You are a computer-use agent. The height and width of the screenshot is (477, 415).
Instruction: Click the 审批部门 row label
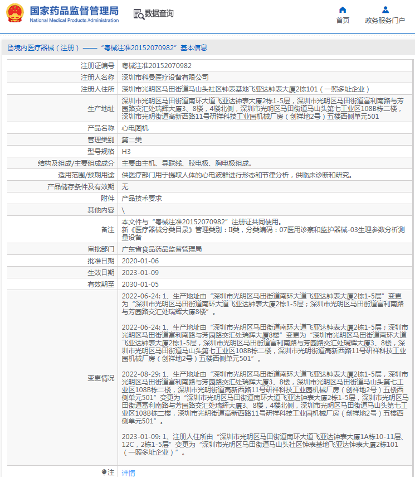tap(101, 249)
